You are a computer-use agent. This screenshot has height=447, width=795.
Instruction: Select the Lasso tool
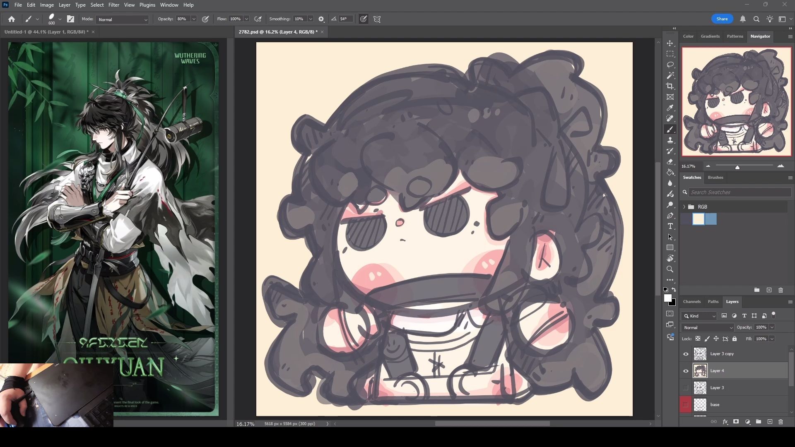click(x=670, y=65)
